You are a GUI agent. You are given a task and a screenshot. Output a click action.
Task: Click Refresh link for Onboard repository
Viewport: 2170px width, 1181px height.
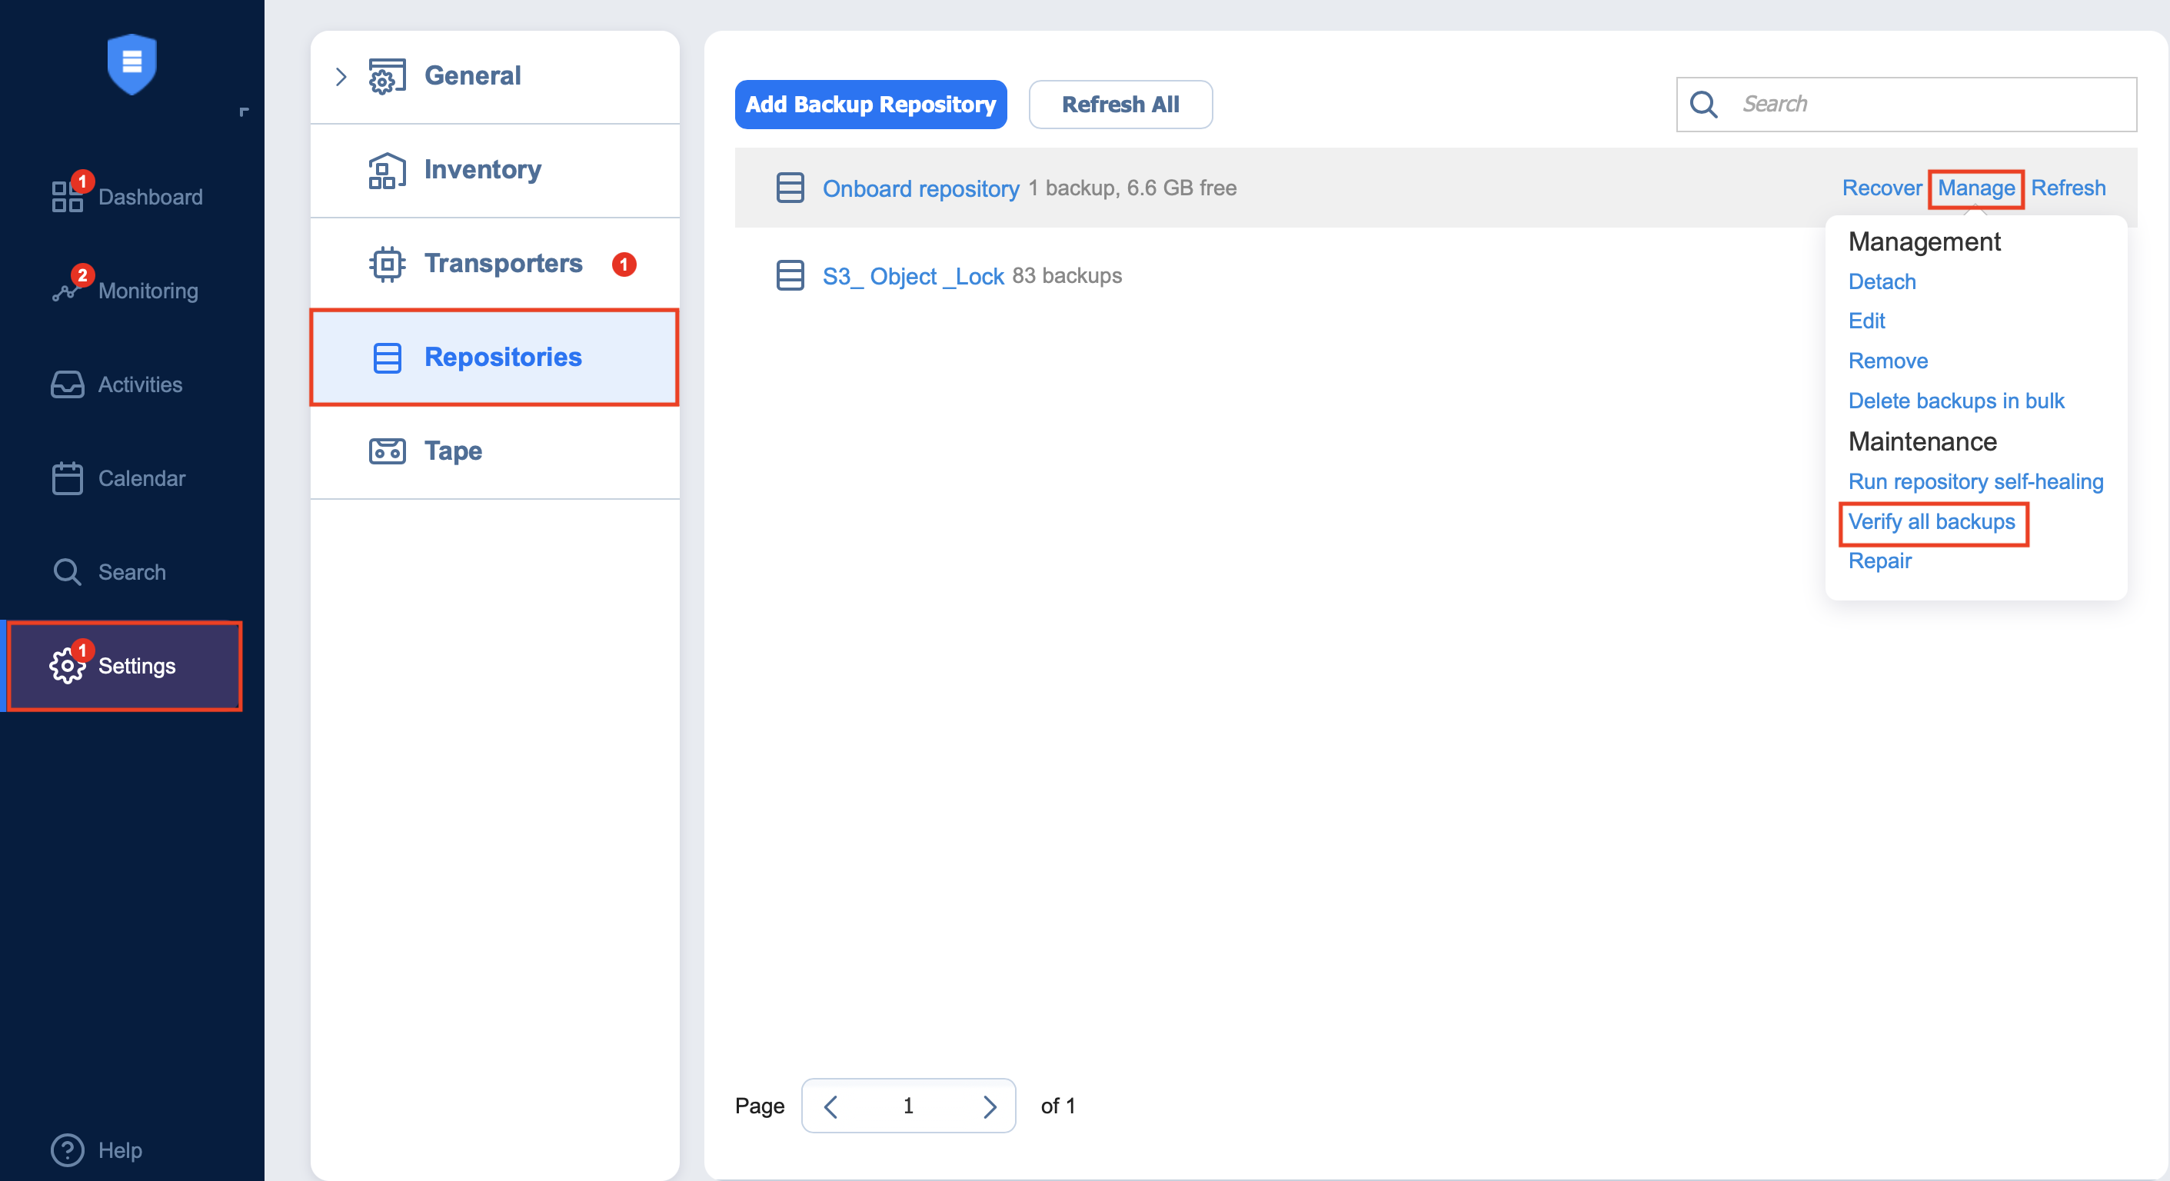point(2067,188)
